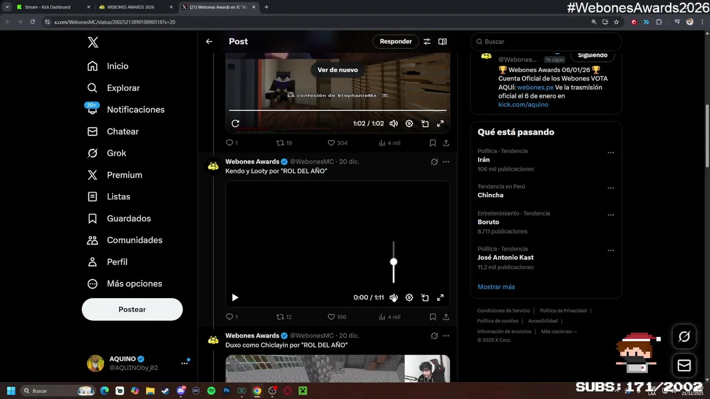Open AQUINO account switcher ellipsis
710x399 pixels.
pos(184,363)
